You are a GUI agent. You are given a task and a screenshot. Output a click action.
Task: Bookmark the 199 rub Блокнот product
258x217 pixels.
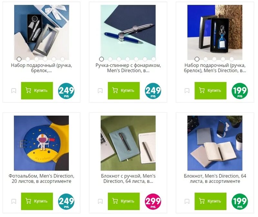(x=187, y=201)
